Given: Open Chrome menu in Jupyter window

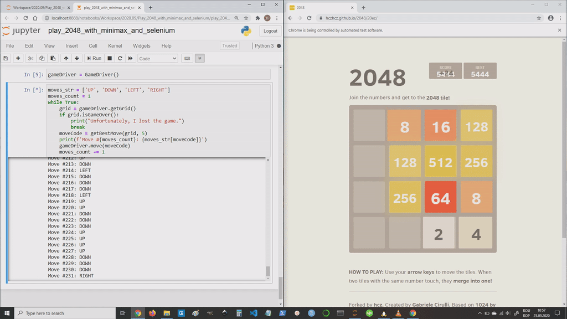Looking at the screenshot, I should (x=277, y=18).
